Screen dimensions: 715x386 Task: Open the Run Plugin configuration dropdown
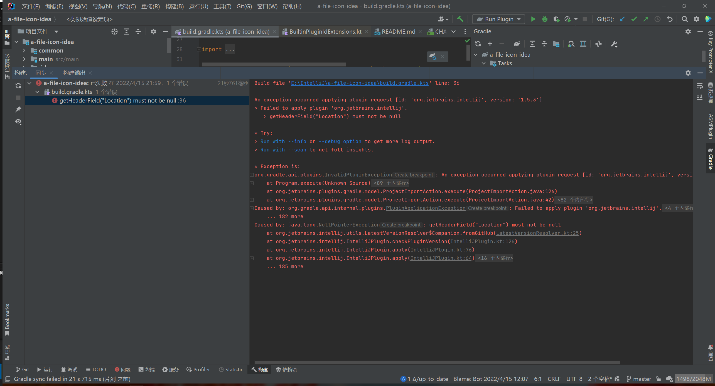click(x=519, y=19)
